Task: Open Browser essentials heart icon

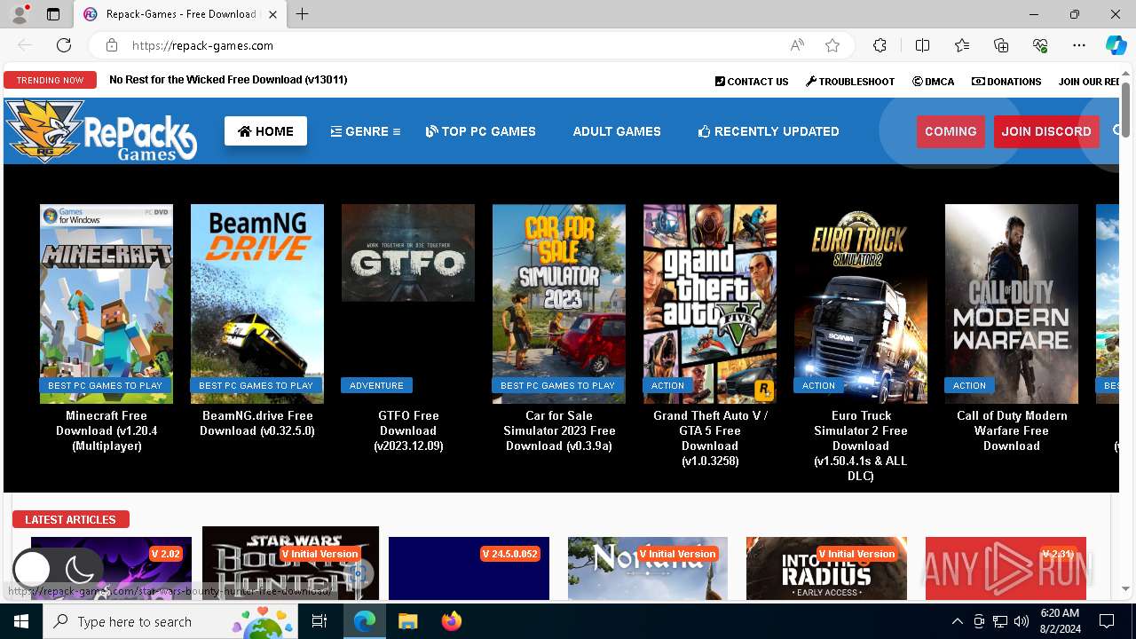Action: click(x=1040, y=45)
